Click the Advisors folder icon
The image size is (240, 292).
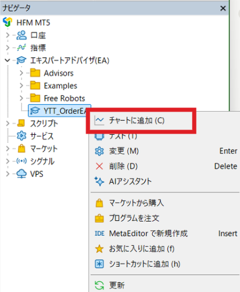[x=35, y=73]
